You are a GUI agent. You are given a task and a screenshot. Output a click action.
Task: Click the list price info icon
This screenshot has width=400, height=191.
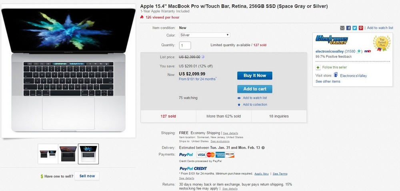tap(203, 57)
